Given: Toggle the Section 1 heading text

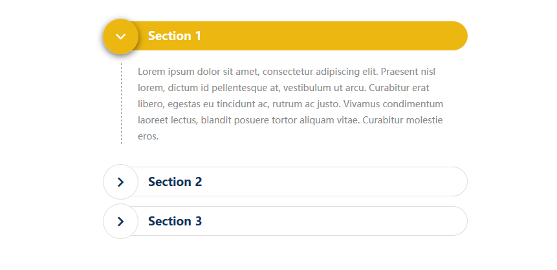Looking at the screenshot, I should point(175,36).
